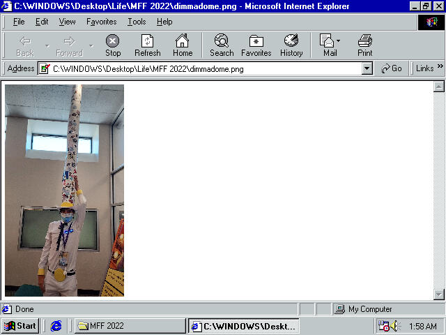Print the page with Print icon

coord(364,45)
